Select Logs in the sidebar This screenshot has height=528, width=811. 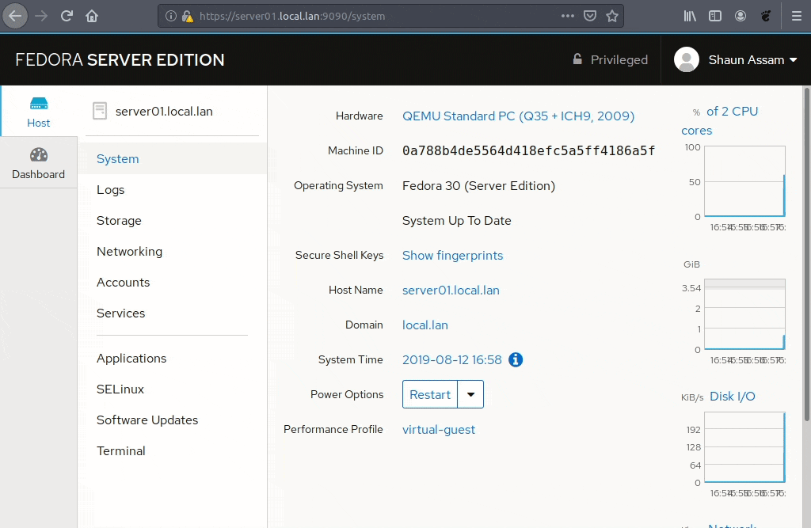coord(110,190)
